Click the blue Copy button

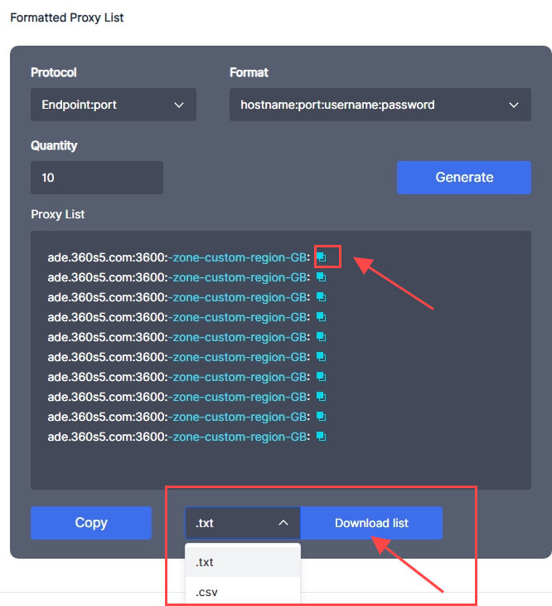(x=91, y=523)
